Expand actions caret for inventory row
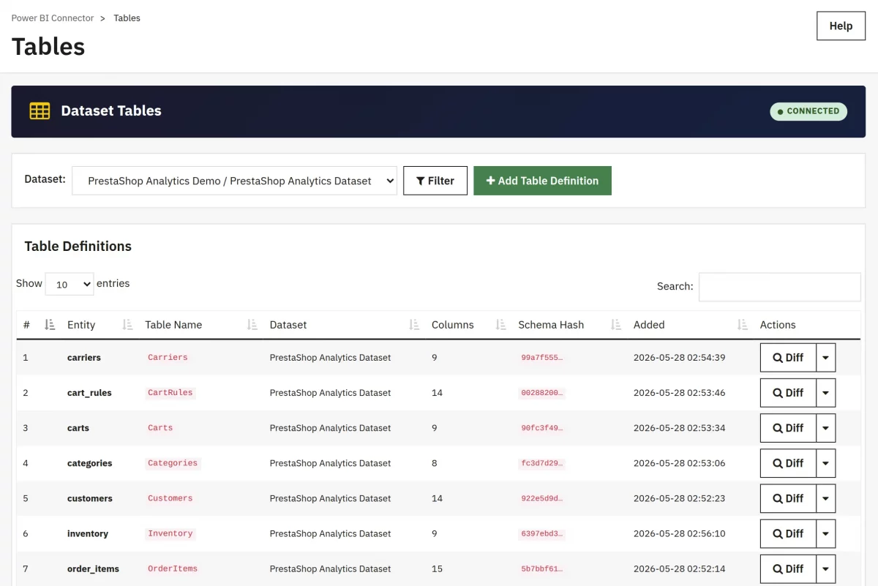The height and width of the screenshot is (586, 878). click(825, 533)
